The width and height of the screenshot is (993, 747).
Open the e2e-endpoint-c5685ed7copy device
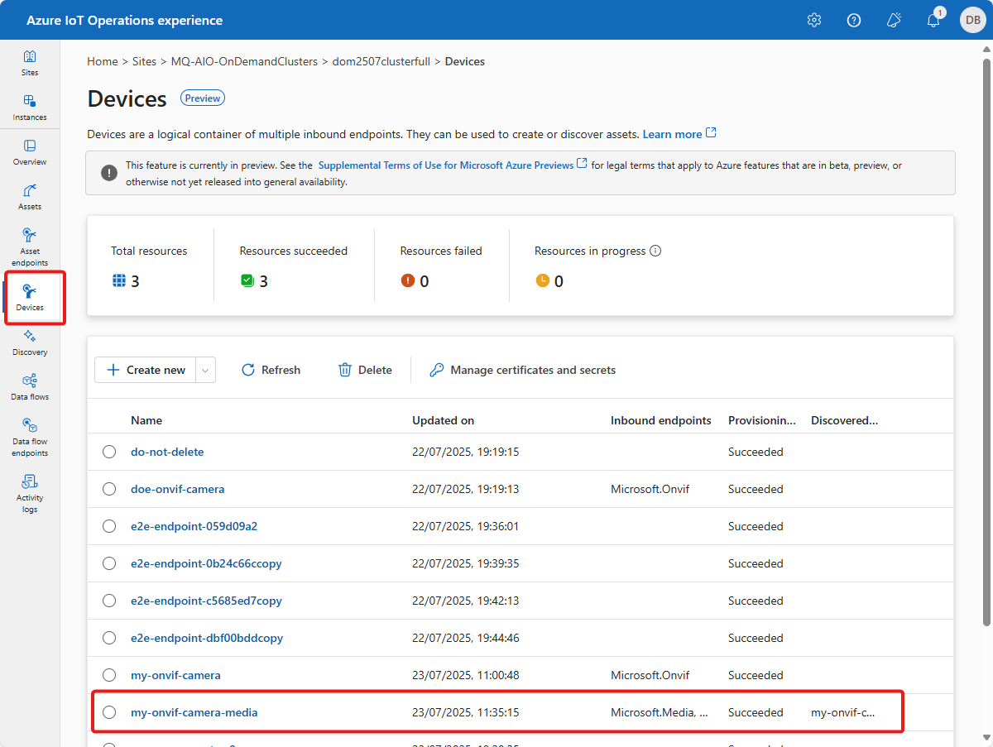click(206, 601)
